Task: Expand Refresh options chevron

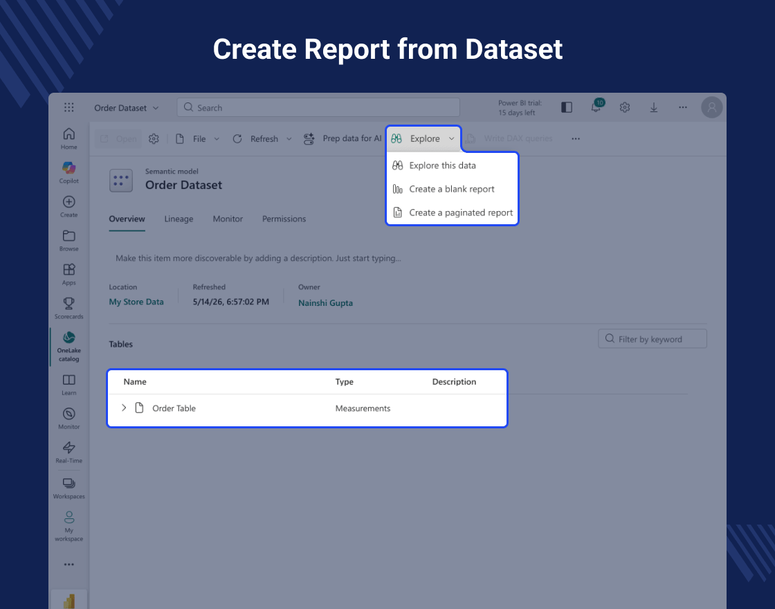Action: point(289,139)
